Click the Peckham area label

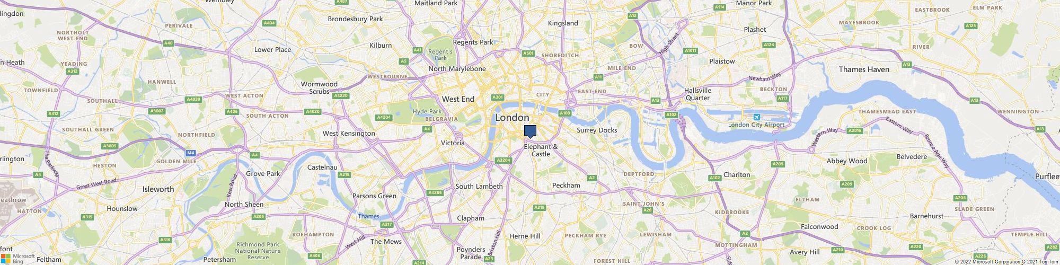[566, 185]
